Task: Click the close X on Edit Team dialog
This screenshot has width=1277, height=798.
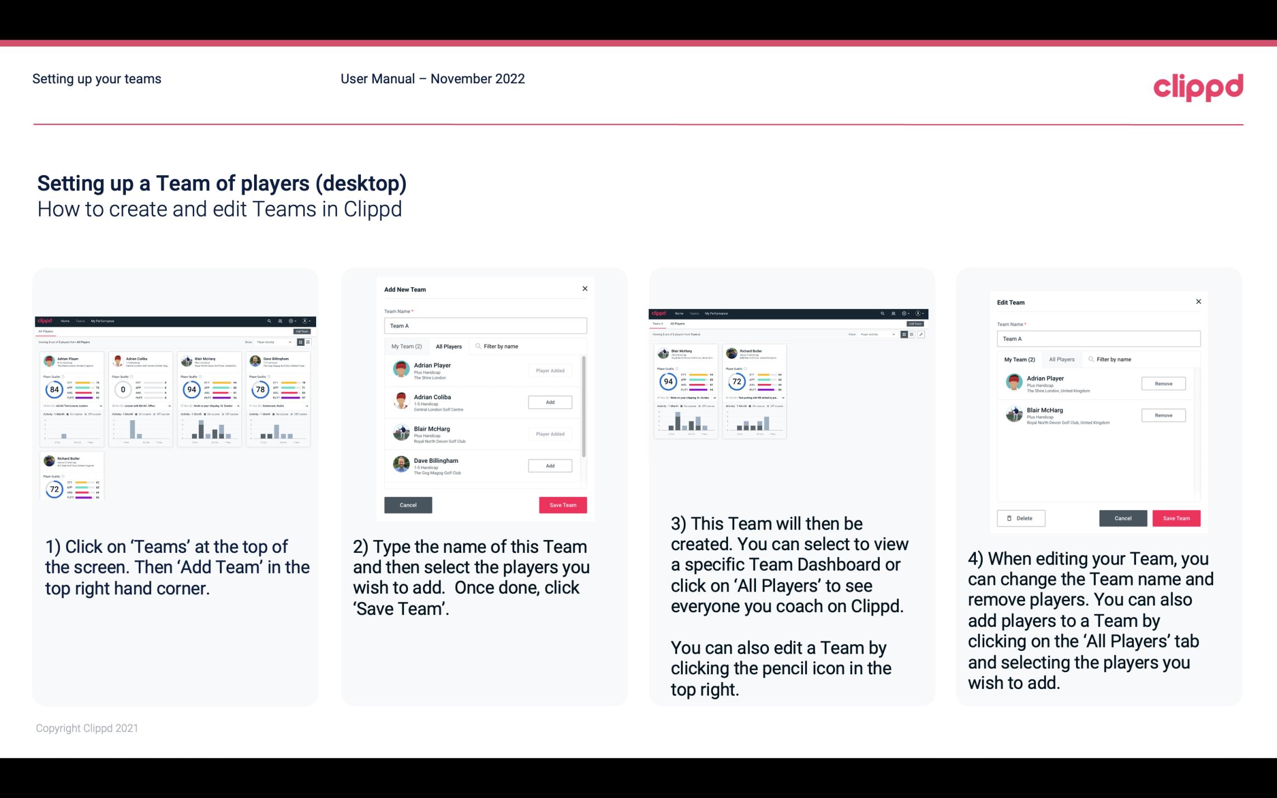Action: point(1198,302)
